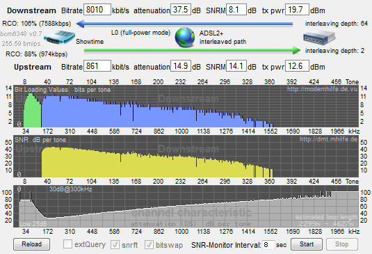Image resolution: width=372 pixels, height=254 pixels.
Task: Open the dmt.mhilfe.de link
Action: pyautogui.click(x=328, y=139)
